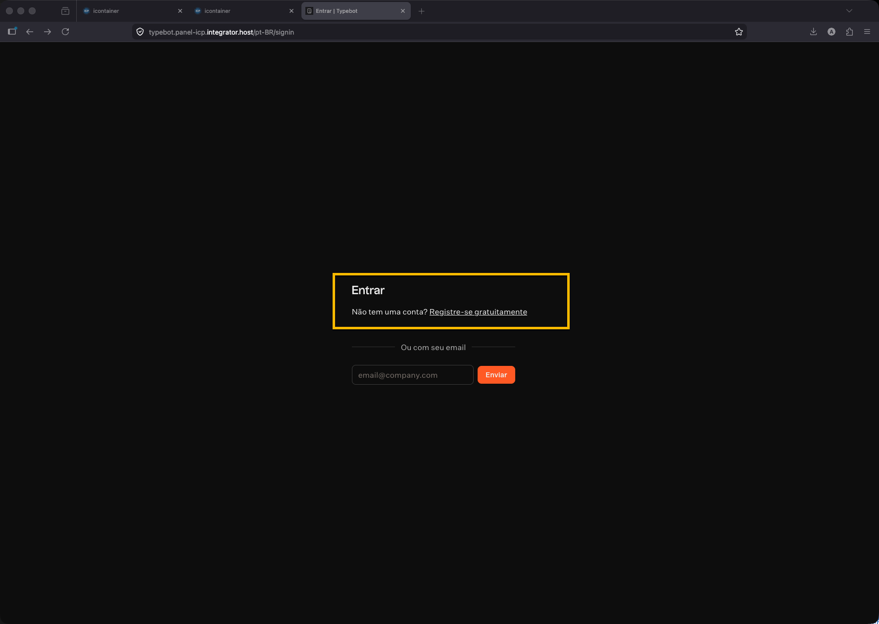
Task: Open the extensions puzzle icon
Action: [849, 32]
